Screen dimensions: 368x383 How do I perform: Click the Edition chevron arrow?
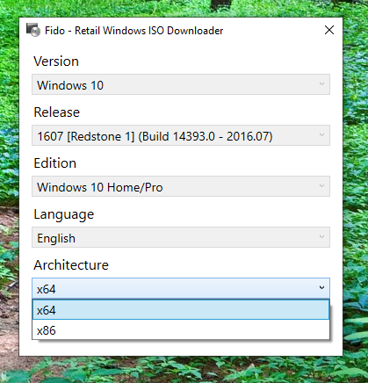(321, 186)
